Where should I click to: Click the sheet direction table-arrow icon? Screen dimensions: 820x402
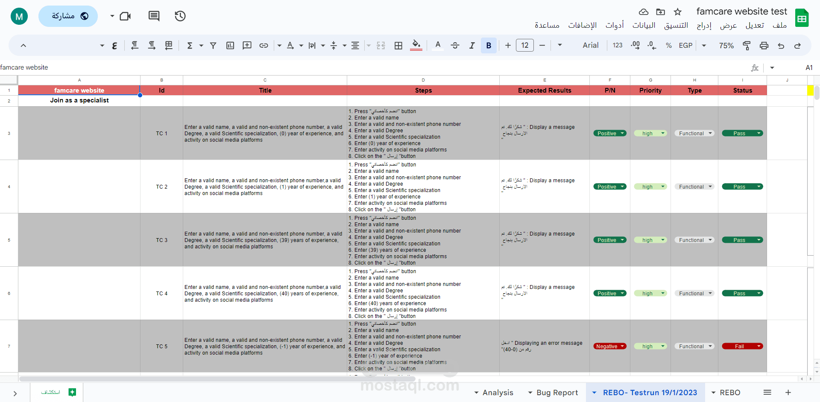[x=169, y=46]
